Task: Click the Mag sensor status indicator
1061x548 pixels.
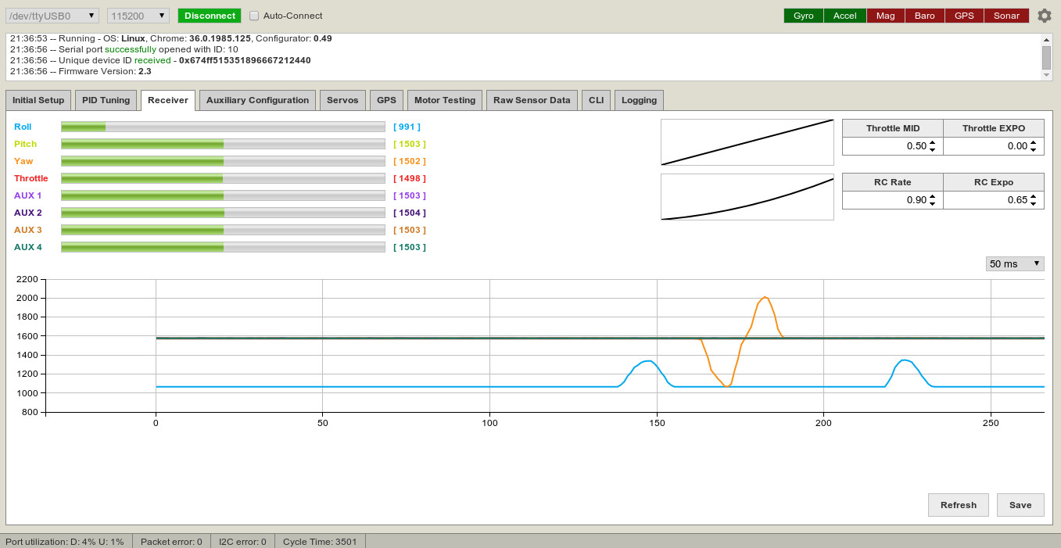Action: point(886,16)
